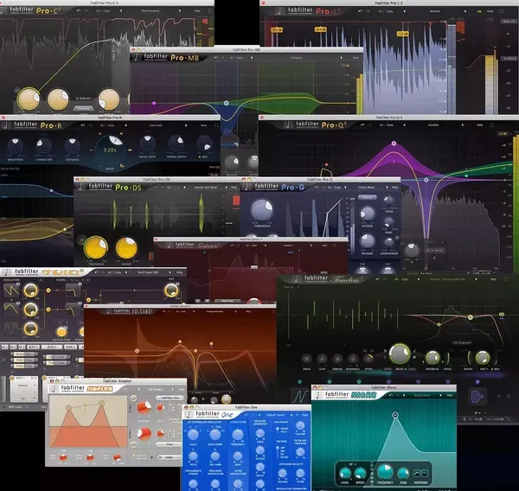Select the purple peak band node in Pro-Q 3
The height and width of the screenshot is (491, 519).
pyautogui.click(x=394, y=143)
